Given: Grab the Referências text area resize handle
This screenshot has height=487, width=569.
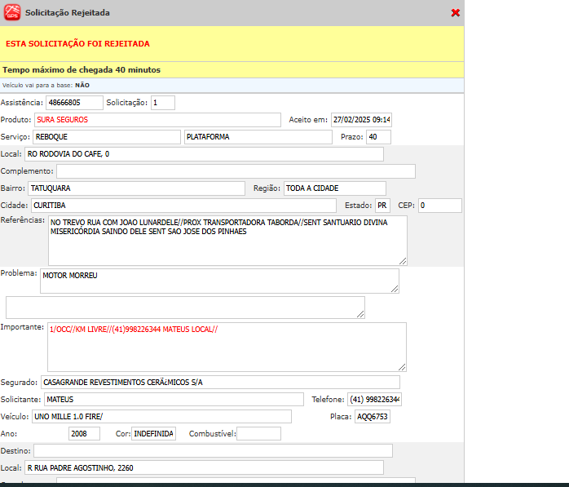Looking at the screenshot, I should click(x=402, y=260).
